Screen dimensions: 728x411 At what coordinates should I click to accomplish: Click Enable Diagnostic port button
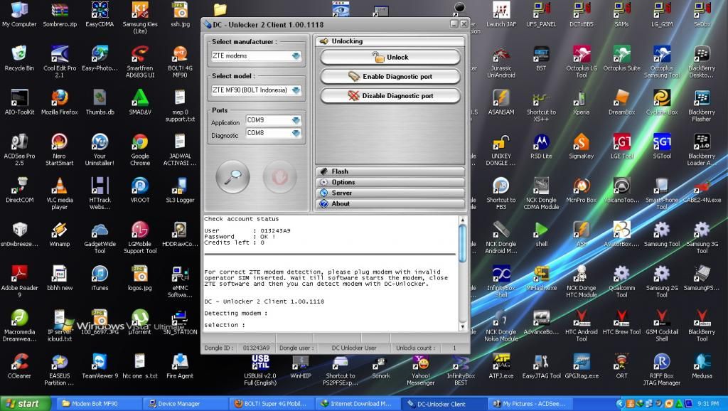390,76
